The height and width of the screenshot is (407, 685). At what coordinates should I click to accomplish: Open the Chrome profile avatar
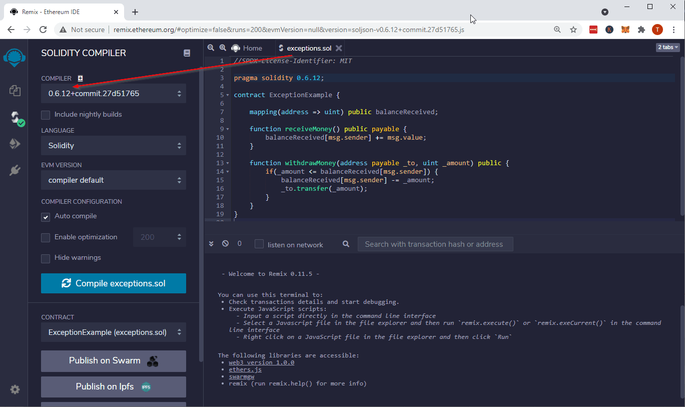coord(657,30)
